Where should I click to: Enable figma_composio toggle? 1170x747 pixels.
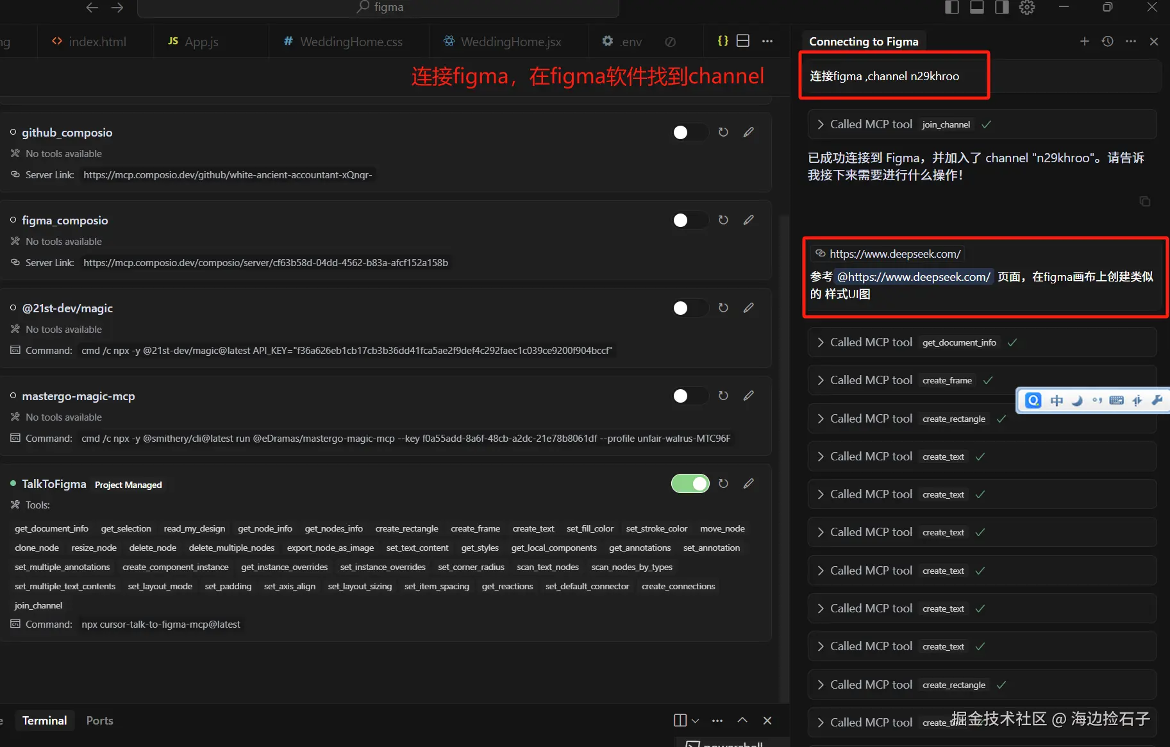(x=690, y=220)
